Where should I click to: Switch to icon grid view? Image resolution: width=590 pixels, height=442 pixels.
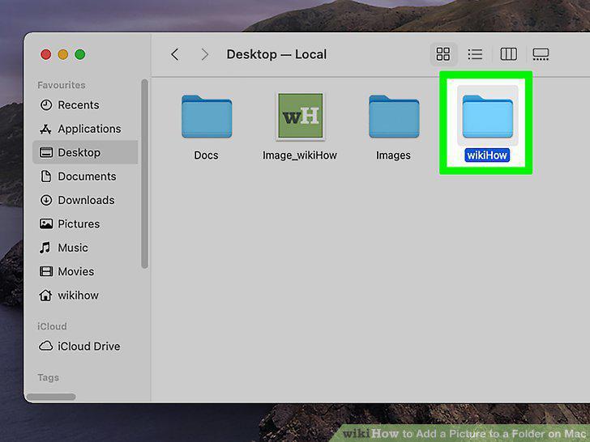442,54
